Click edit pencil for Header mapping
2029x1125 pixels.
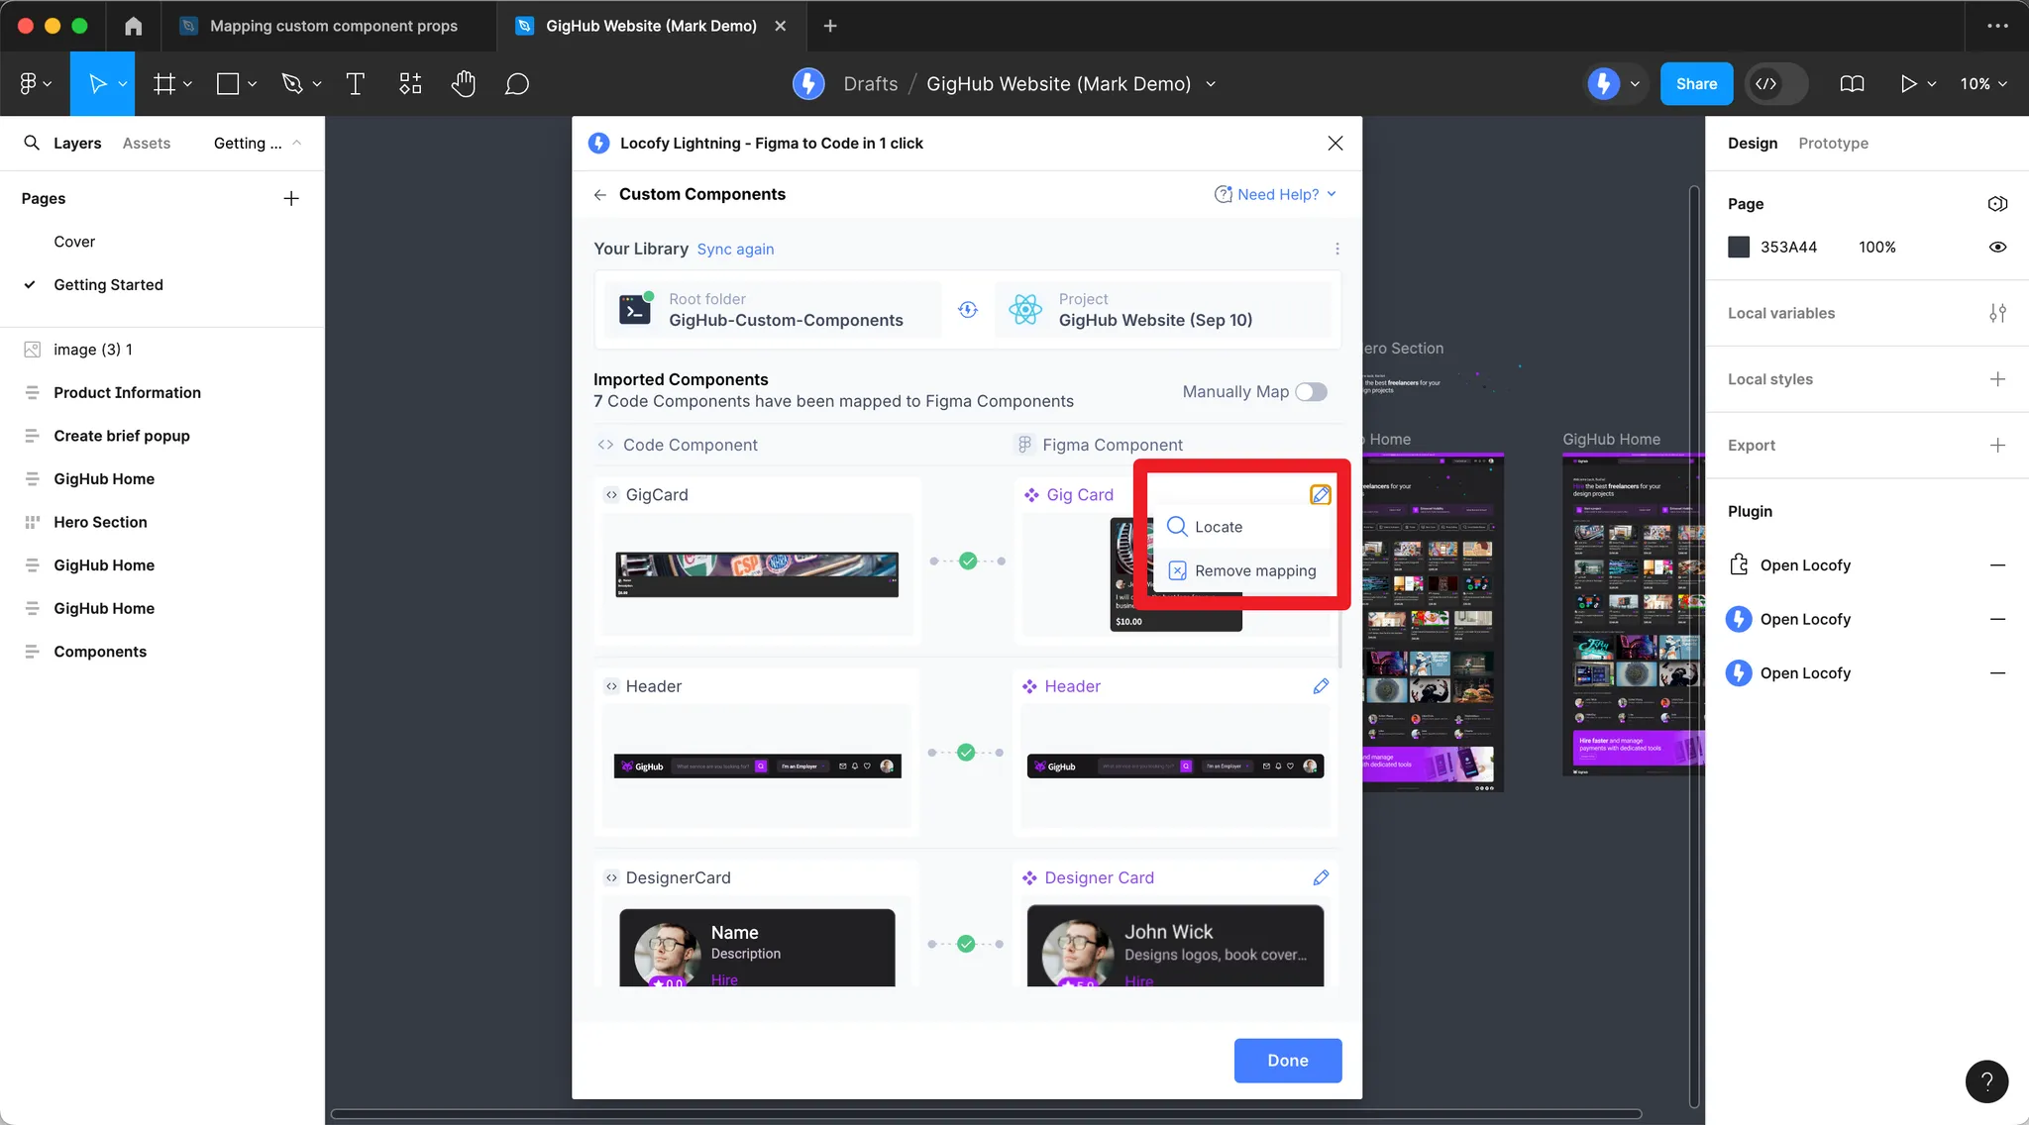[1320, 686]
